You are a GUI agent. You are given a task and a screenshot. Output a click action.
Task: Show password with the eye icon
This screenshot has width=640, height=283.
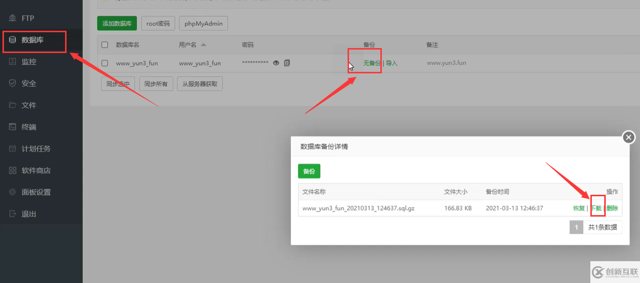click(276, 63)
